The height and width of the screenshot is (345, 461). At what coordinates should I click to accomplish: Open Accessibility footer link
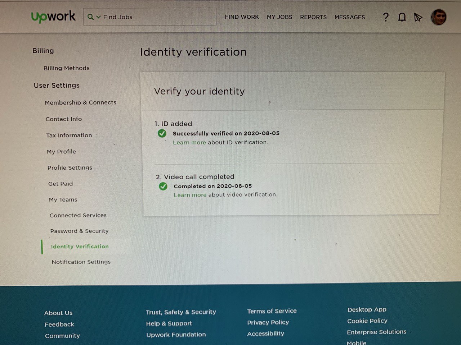(265, 333)
